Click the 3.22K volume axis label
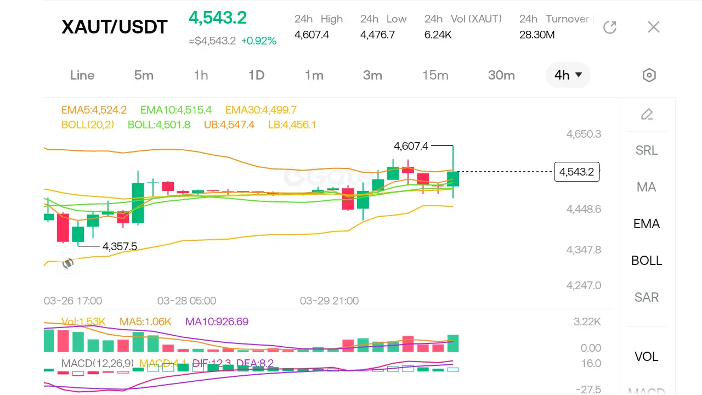 click(x=587, y=321)
